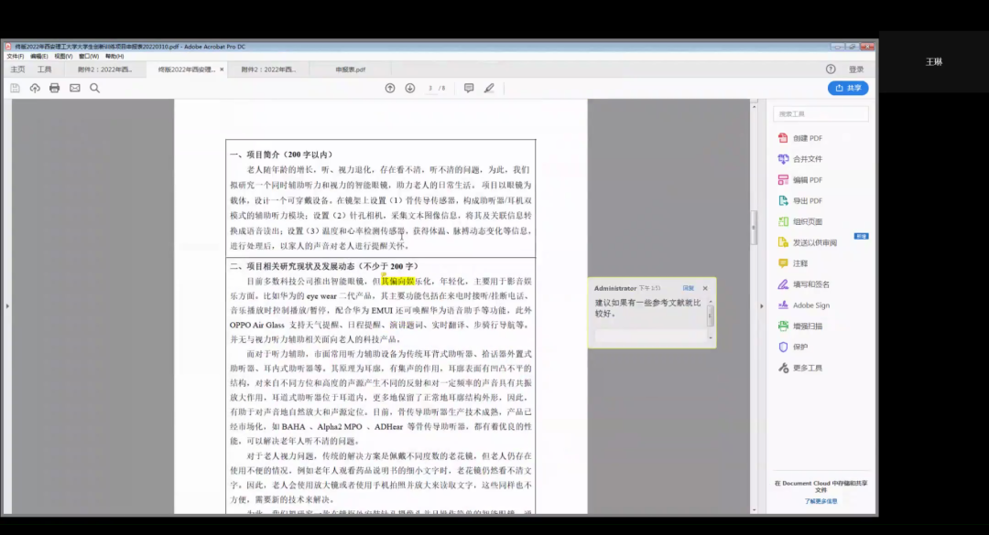Screen dimensions: 989x535
Task: Close the Administrator comment popup
Action: click(x=705, y=288)
